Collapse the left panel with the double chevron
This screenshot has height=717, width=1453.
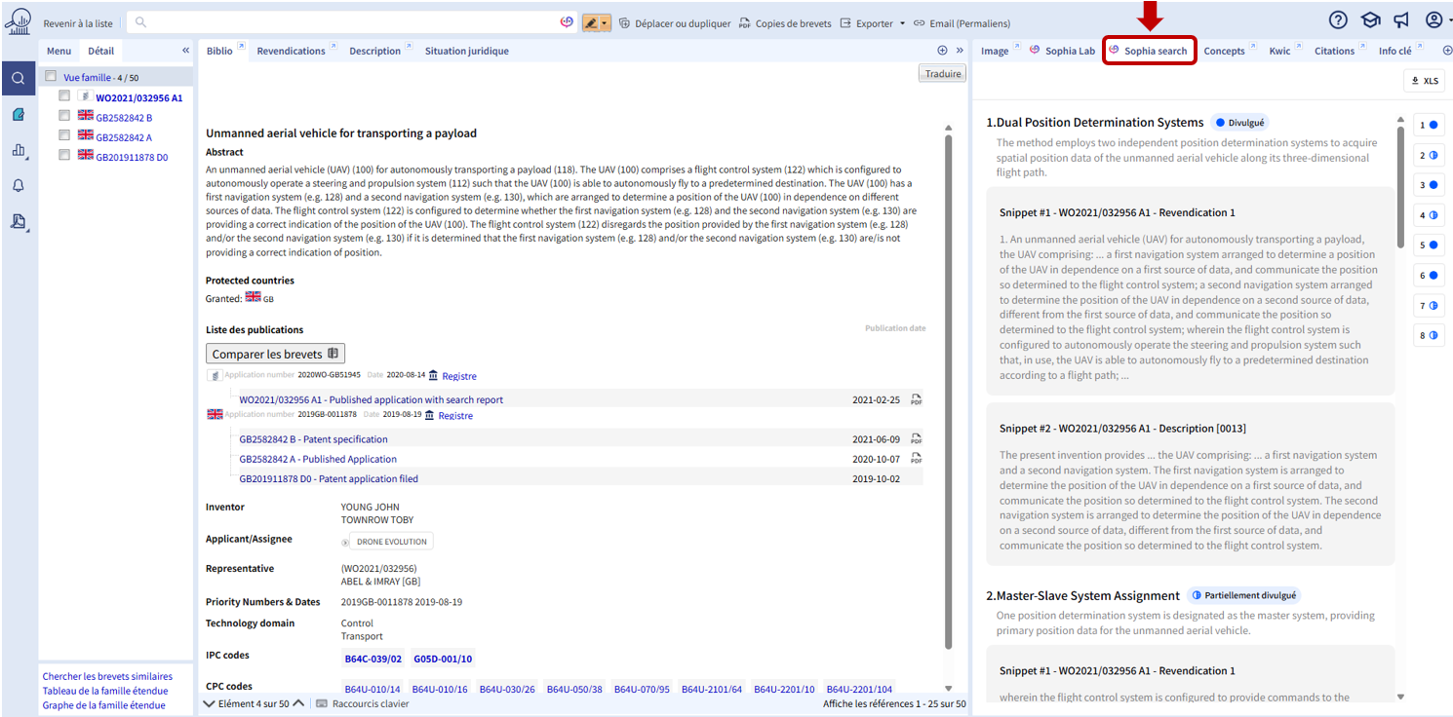[186, 51]
